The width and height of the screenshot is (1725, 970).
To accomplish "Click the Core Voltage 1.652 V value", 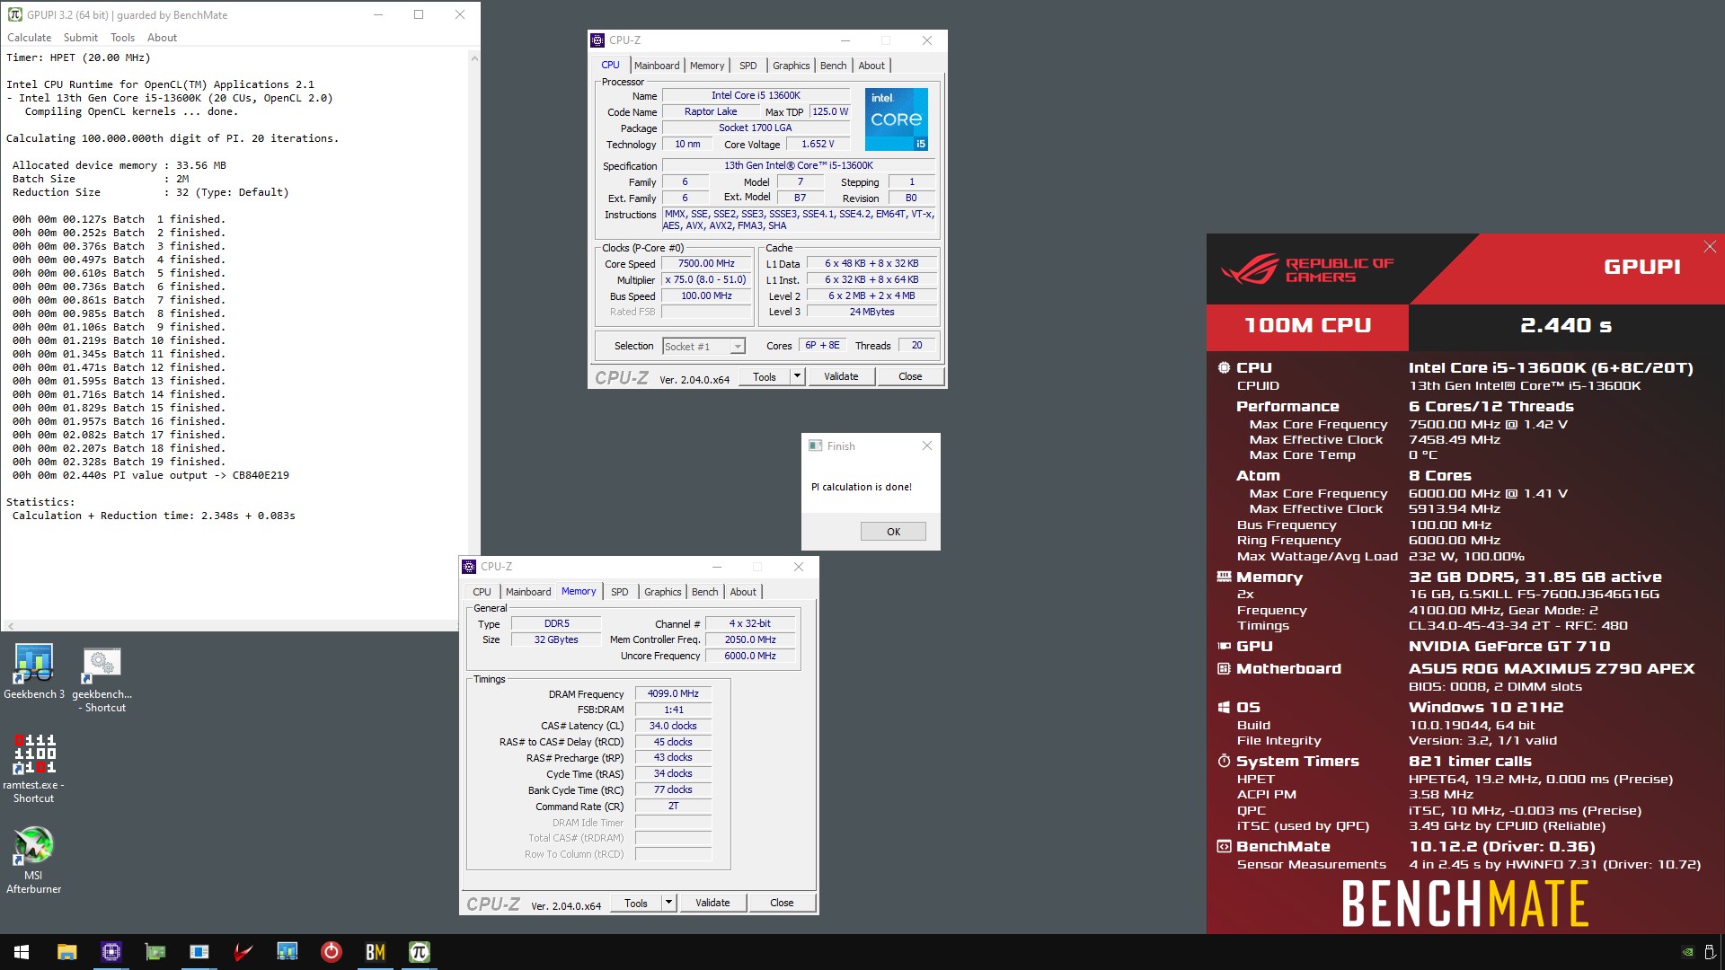I will (x=818, y=144).
